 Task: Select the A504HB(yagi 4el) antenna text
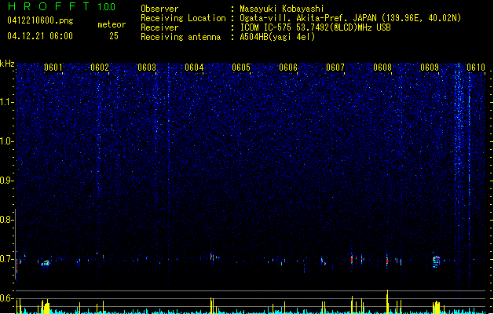point(277,37)
